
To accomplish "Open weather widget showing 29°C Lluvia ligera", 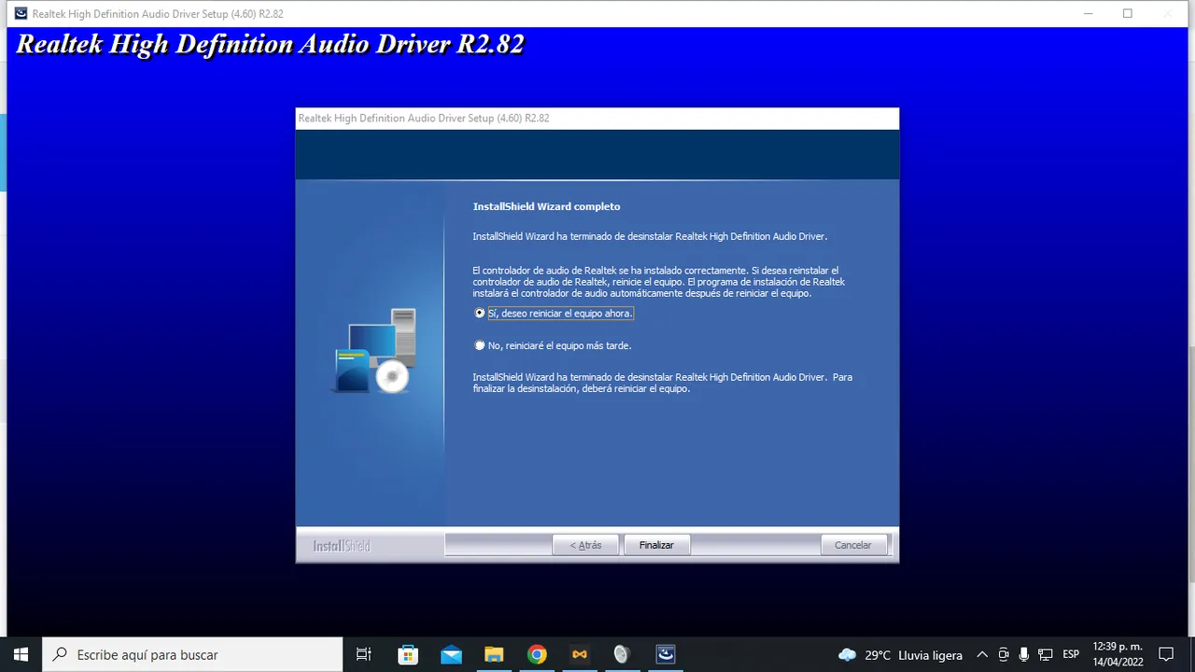I will point(901,655).
